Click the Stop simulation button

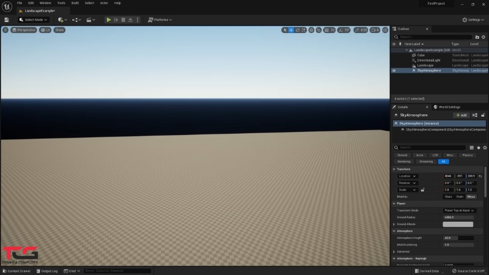(123, 20)
